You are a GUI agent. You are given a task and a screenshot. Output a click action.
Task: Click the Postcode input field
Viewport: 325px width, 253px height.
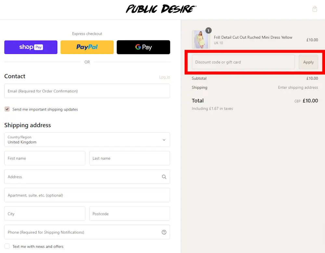[130, 214]
